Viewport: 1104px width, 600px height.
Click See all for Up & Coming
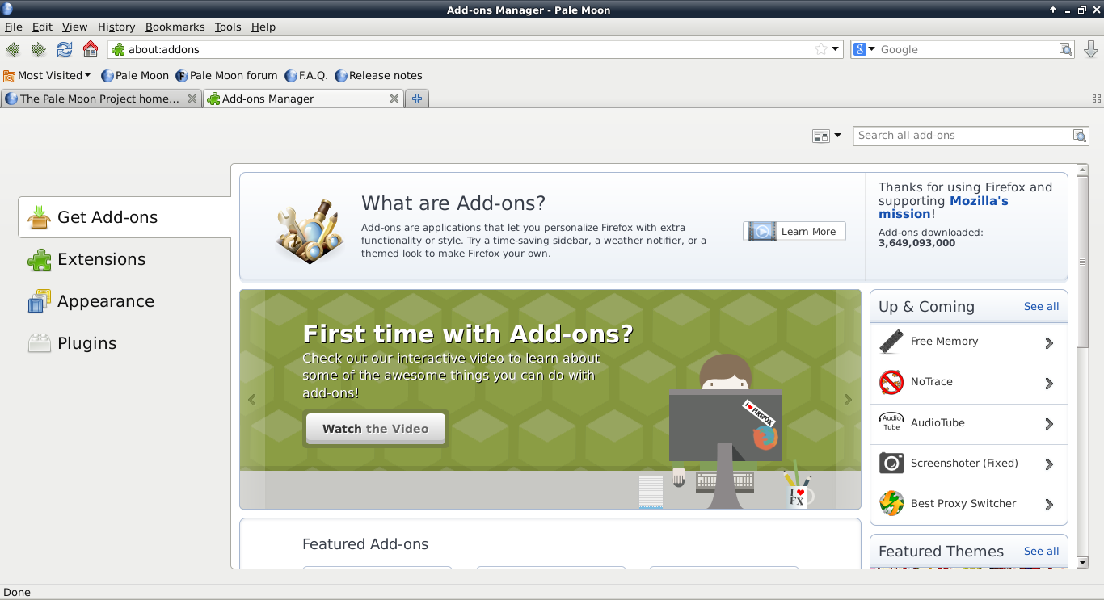[x=1041, y=307]
